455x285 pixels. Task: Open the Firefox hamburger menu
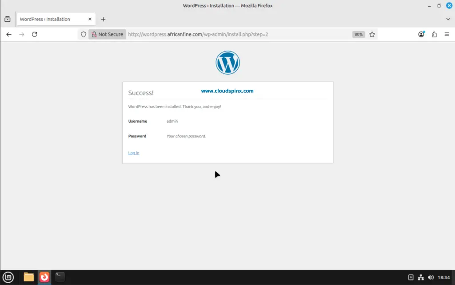[x=447, y=34]
